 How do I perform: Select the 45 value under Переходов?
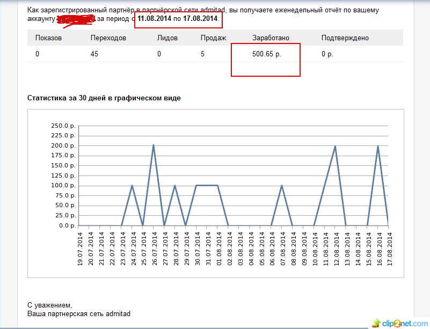94,54
